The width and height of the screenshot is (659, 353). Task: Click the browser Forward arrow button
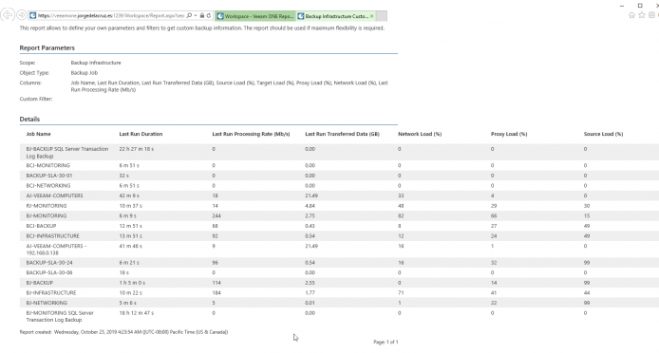[x=22, y=15]
